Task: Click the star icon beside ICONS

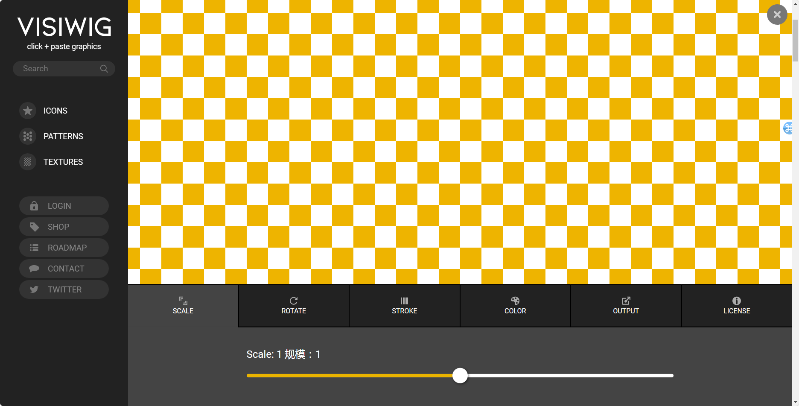Action: click(28, 111)
